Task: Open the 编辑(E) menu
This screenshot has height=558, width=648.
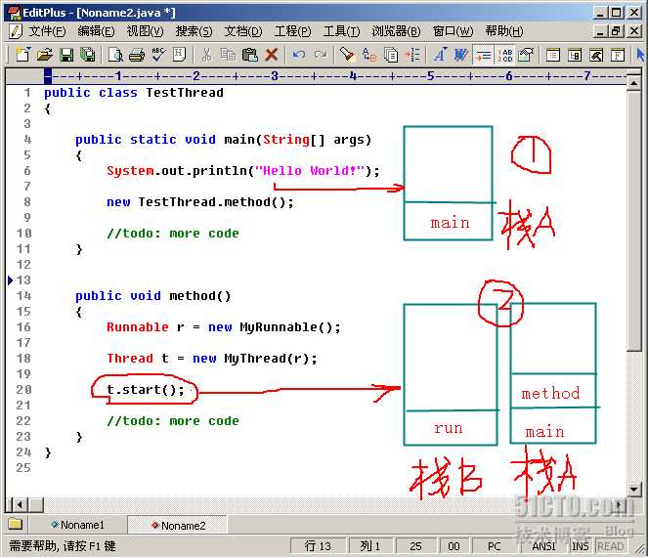Action: pos(97,31)
